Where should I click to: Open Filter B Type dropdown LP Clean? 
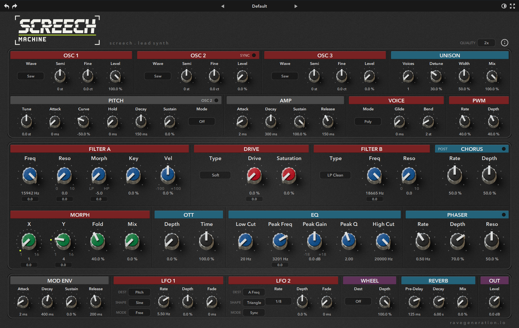335,175
